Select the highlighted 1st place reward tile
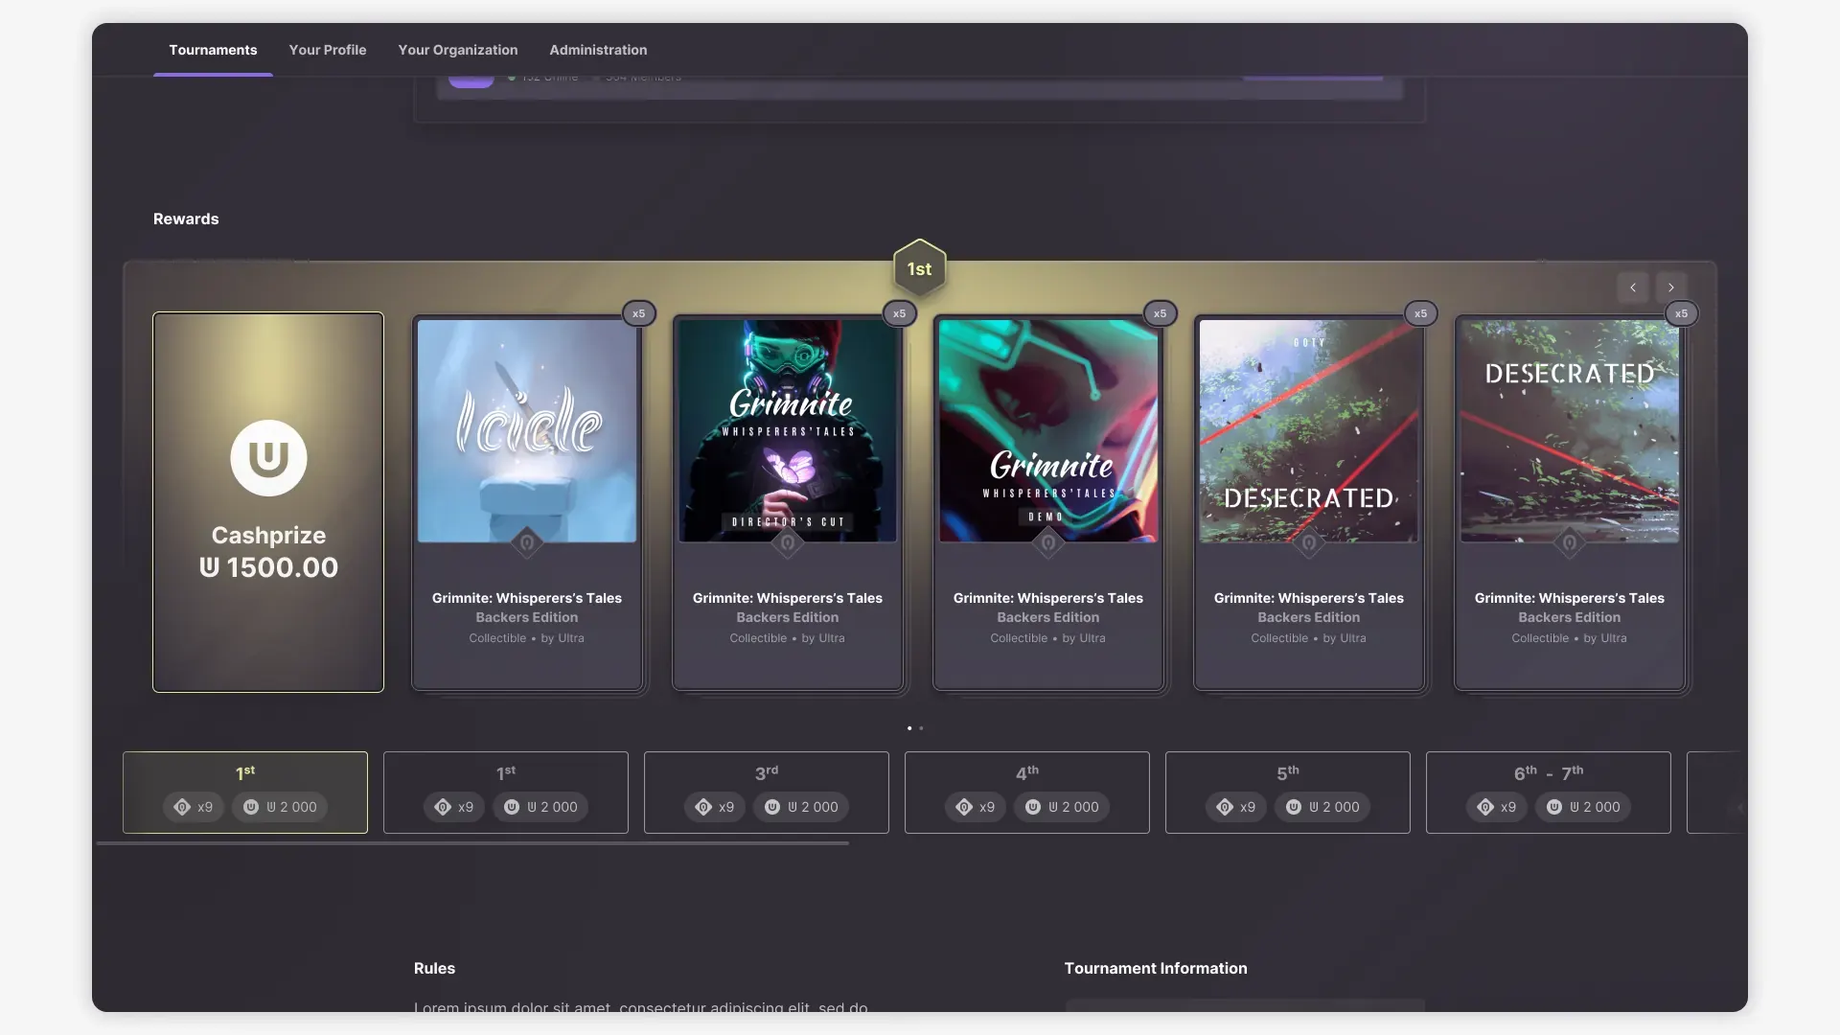The image size is (1840, 1035). 245,793
